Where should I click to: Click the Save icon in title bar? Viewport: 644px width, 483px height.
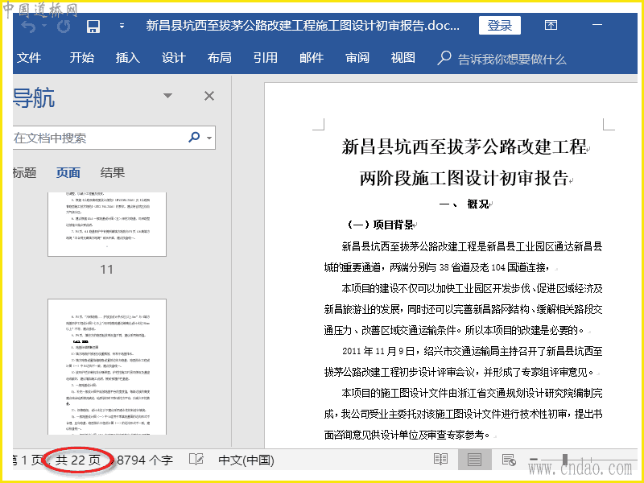tap(93, 27)
